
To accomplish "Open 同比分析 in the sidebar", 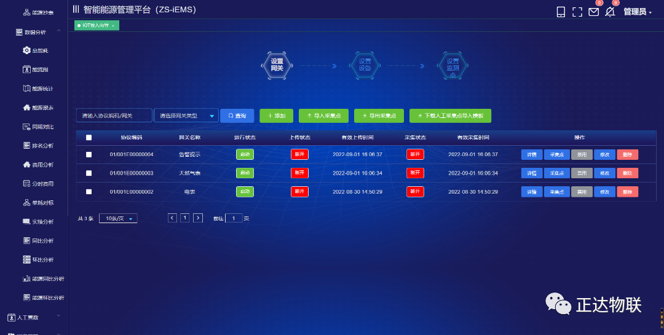I will tap(38, 240).
